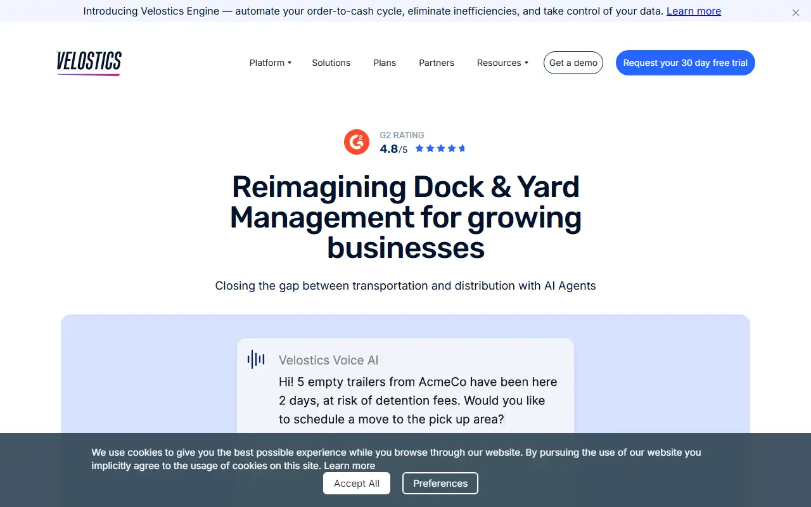Screen dimensions: 811x507
Task: Click the Get a demo button
Action: 573,63
